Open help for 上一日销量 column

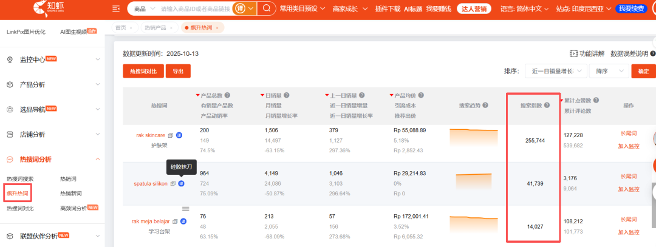point(361,95)
